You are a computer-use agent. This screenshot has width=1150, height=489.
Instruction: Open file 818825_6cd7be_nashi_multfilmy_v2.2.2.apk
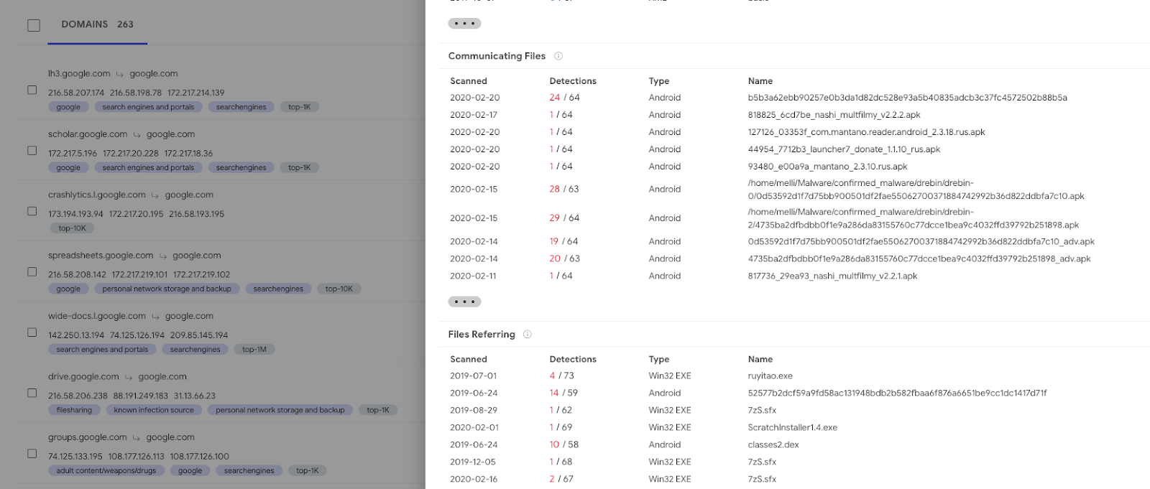834,115
